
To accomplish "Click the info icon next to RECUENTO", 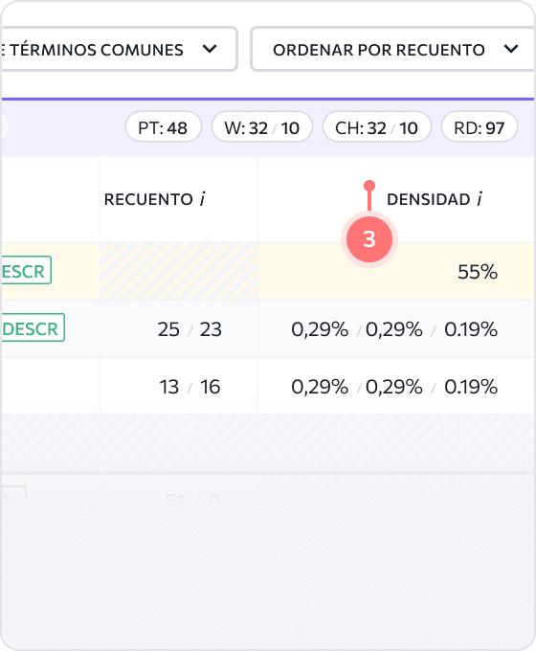I will click(202, 199).
